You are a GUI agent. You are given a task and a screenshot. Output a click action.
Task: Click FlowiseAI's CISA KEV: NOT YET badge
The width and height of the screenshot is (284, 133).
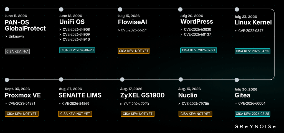(134, 51)
